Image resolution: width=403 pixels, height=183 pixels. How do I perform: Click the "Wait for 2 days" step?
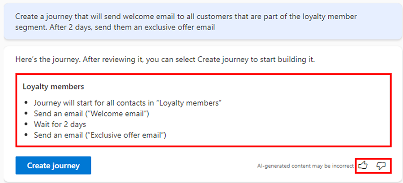[60, 124]
